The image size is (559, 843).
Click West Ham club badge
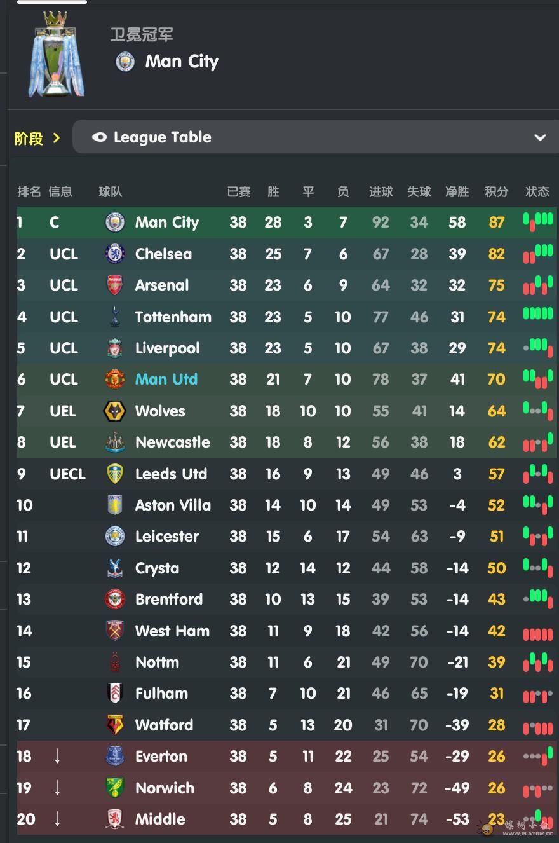[115, 631]
